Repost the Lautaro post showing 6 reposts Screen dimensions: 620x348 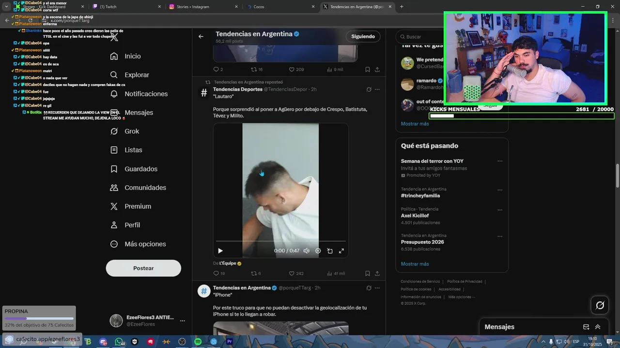(256, 274)
